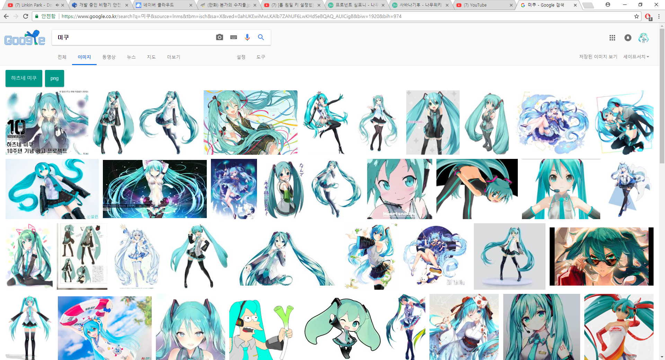Screen dimensions: 665x360
Task: Open the 도구 search tools expander
Action: [x=260, y=57]
